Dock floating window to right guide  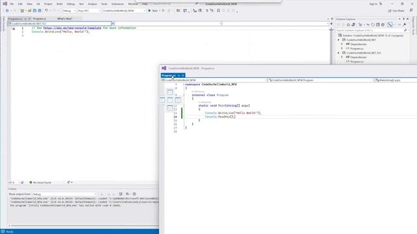(178, 99)
